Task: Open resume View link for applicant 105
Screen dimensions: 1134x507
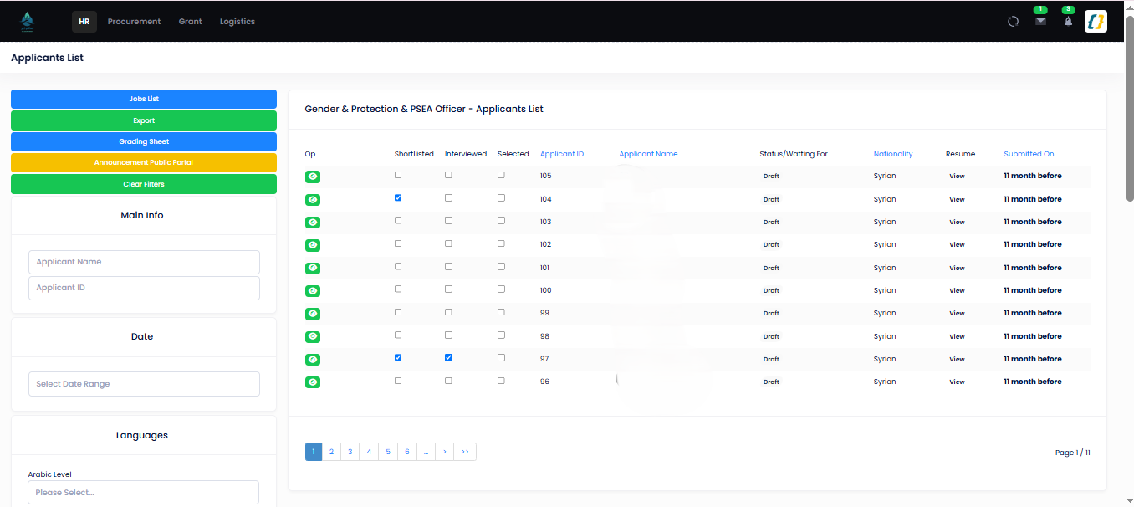Action: [x=957, y=177]
